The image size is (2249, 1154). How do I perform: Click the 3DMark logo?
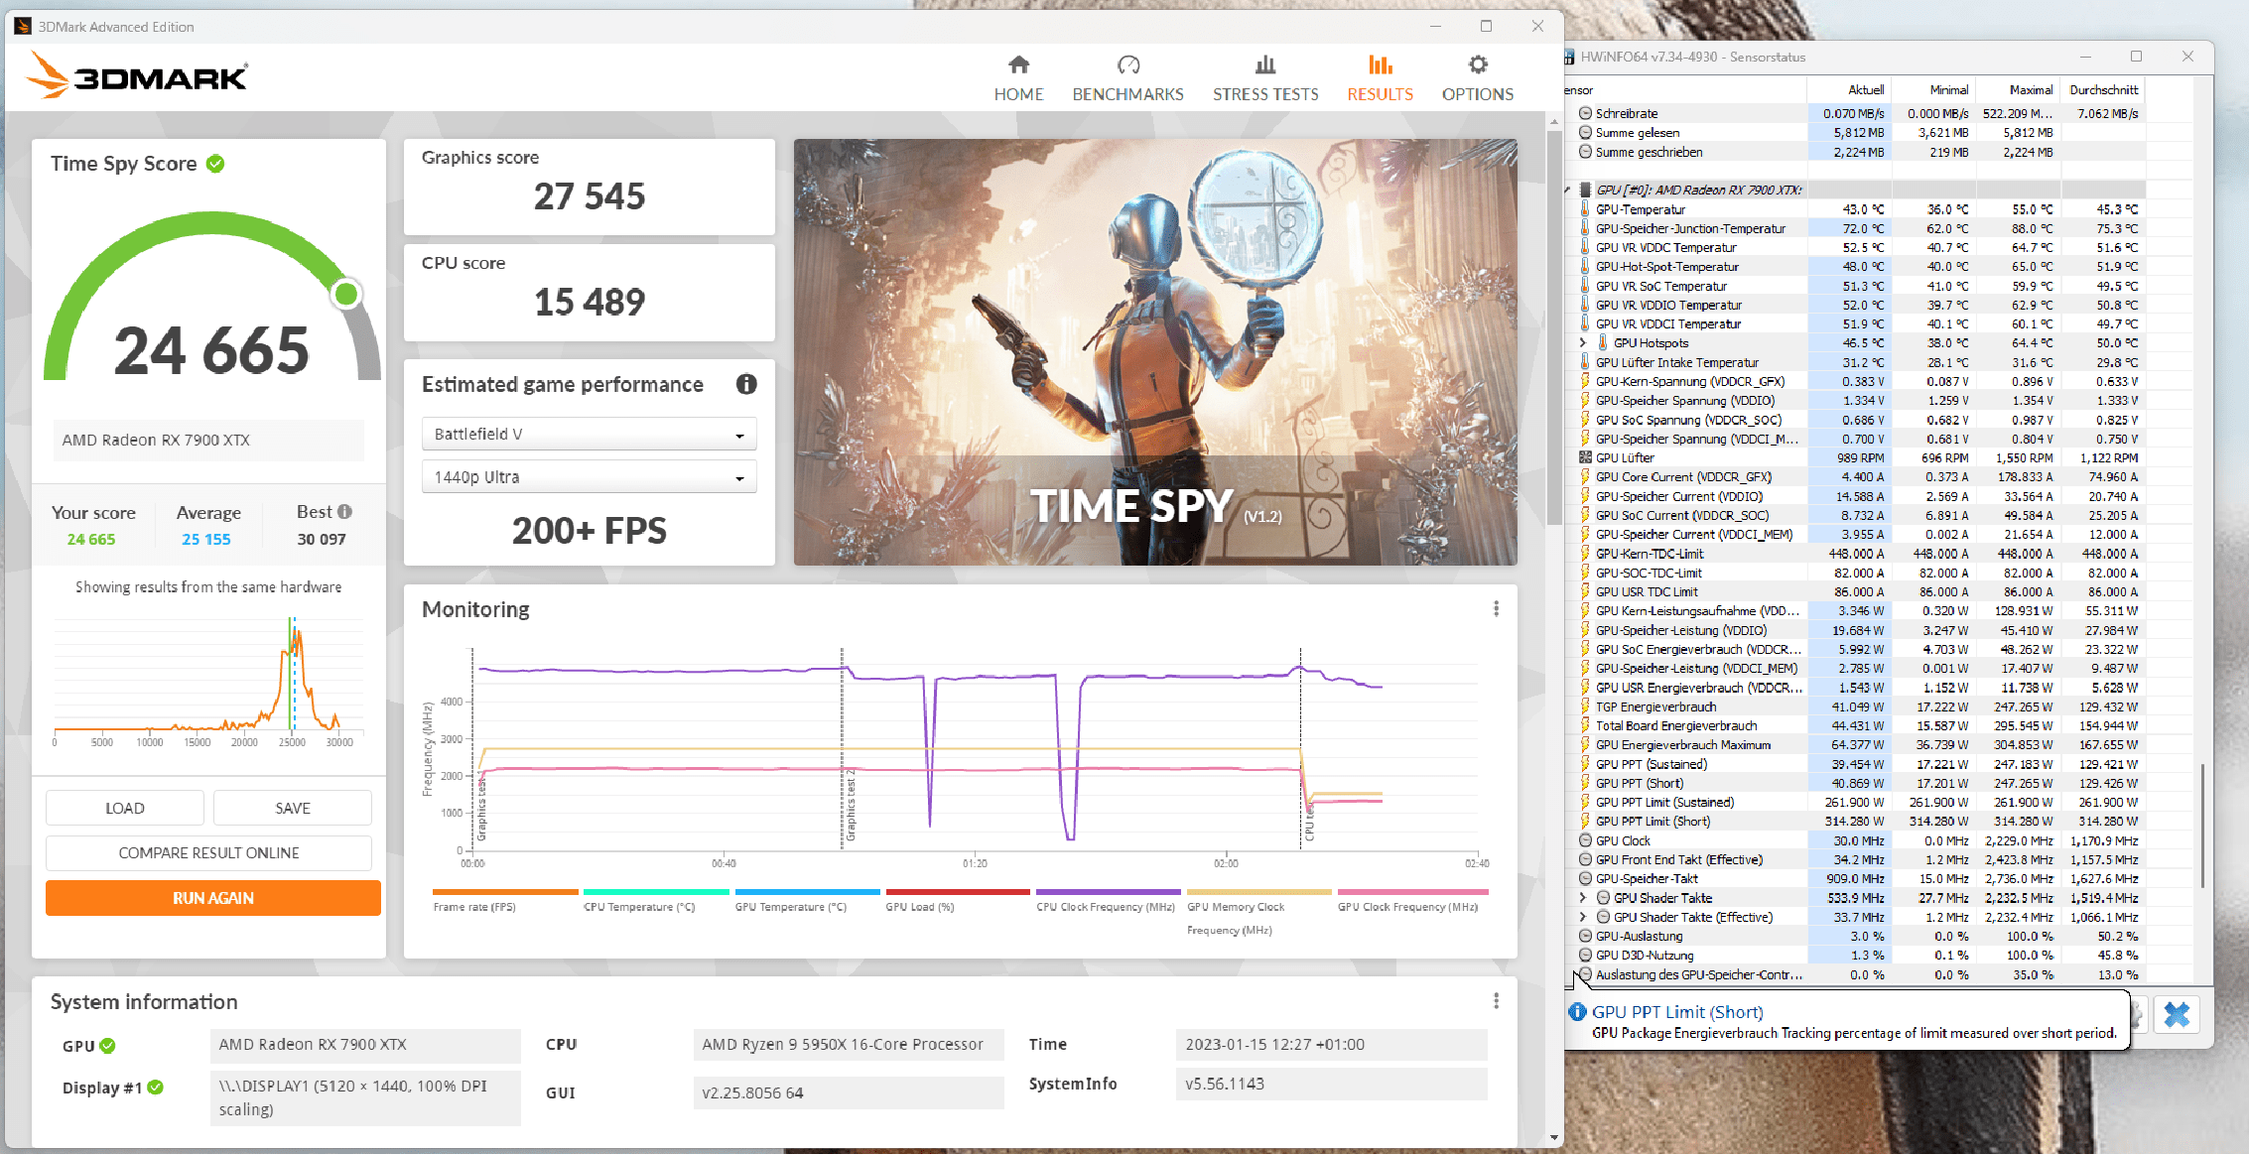(137, 75)
